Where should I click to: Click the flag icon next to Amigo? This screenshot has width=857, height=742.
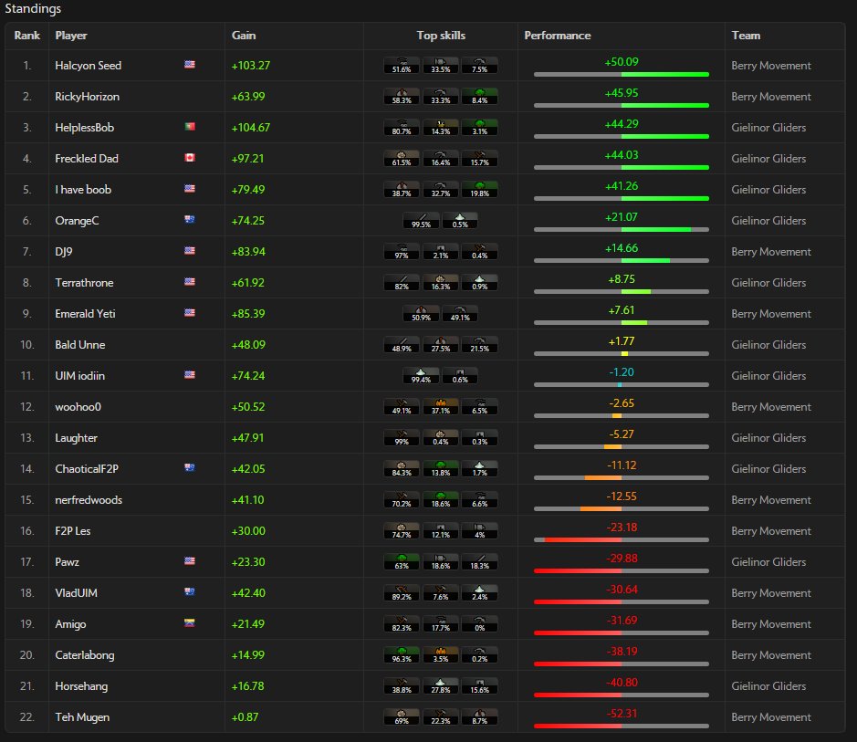(x=189, y=623)
